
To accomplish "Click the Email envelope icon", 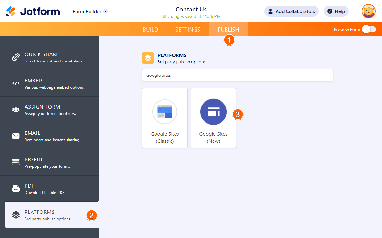I will [16, 136].
